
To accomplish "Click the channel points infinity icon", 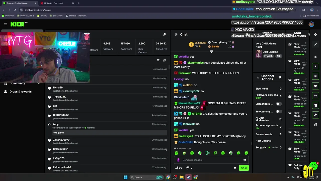I will pyautogui.click(x=179, y=168).
